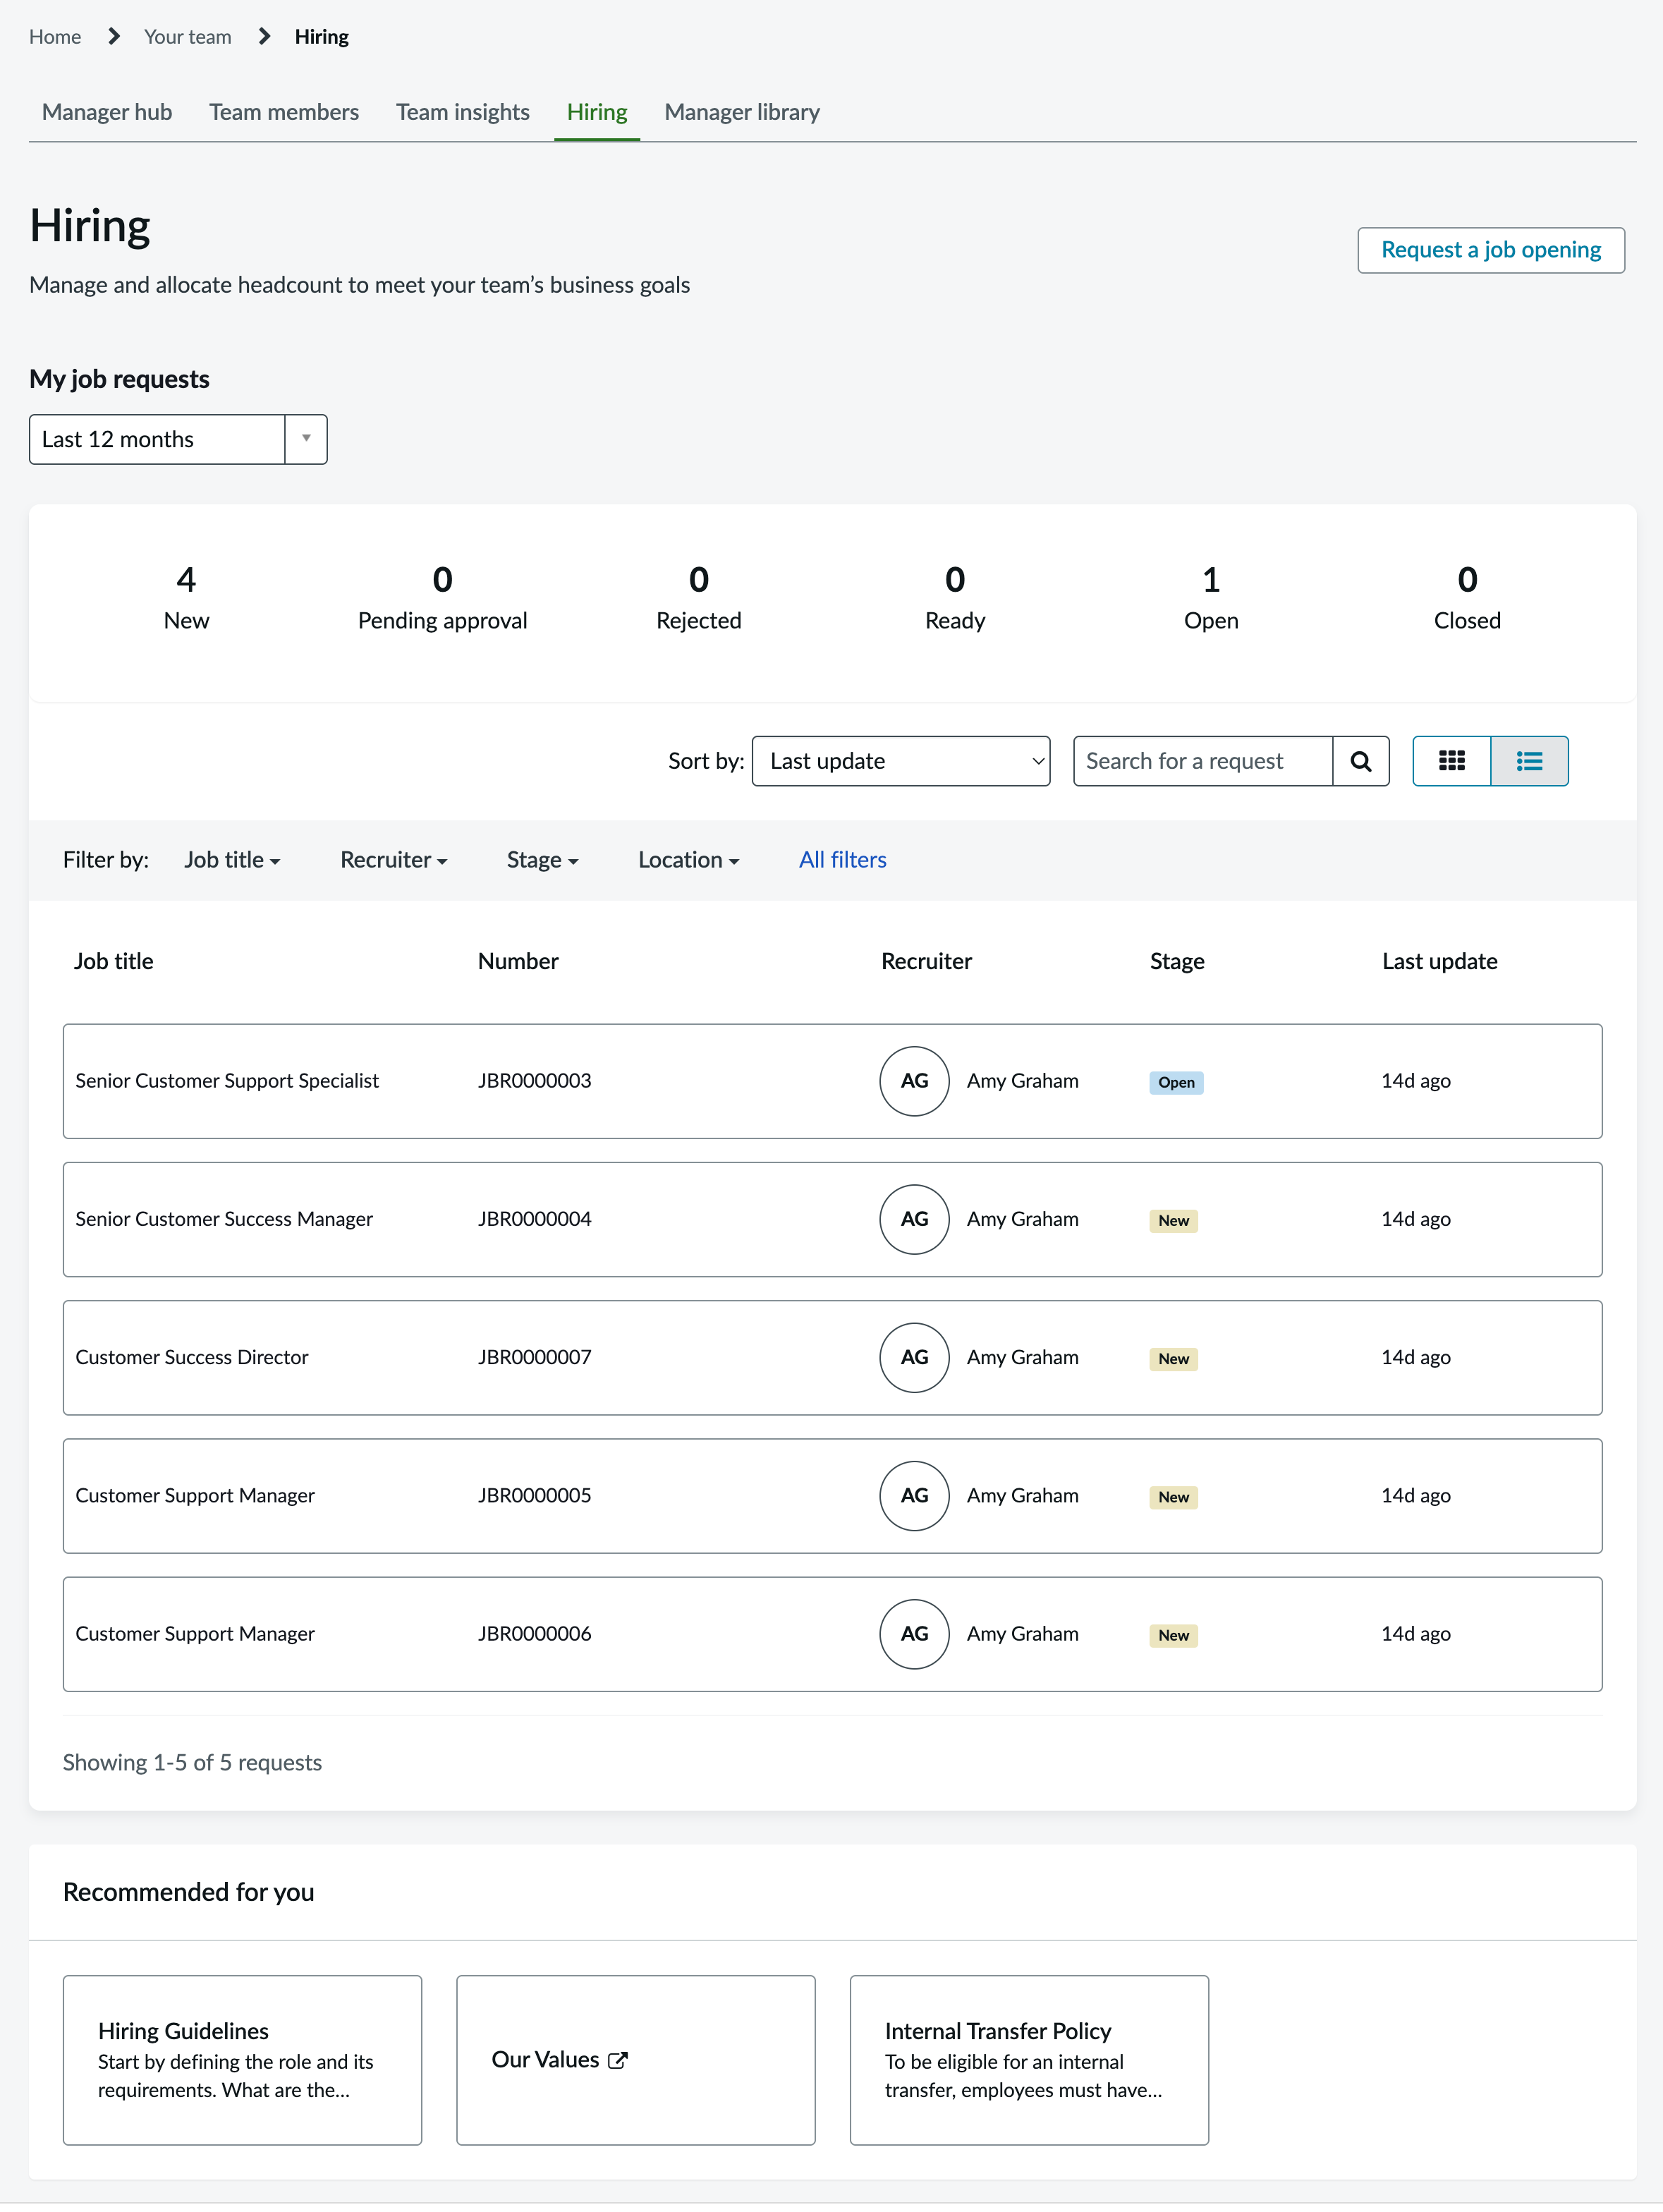
Task: Open the JBR0000005 request row
Action: click(x=832, y=1496)
